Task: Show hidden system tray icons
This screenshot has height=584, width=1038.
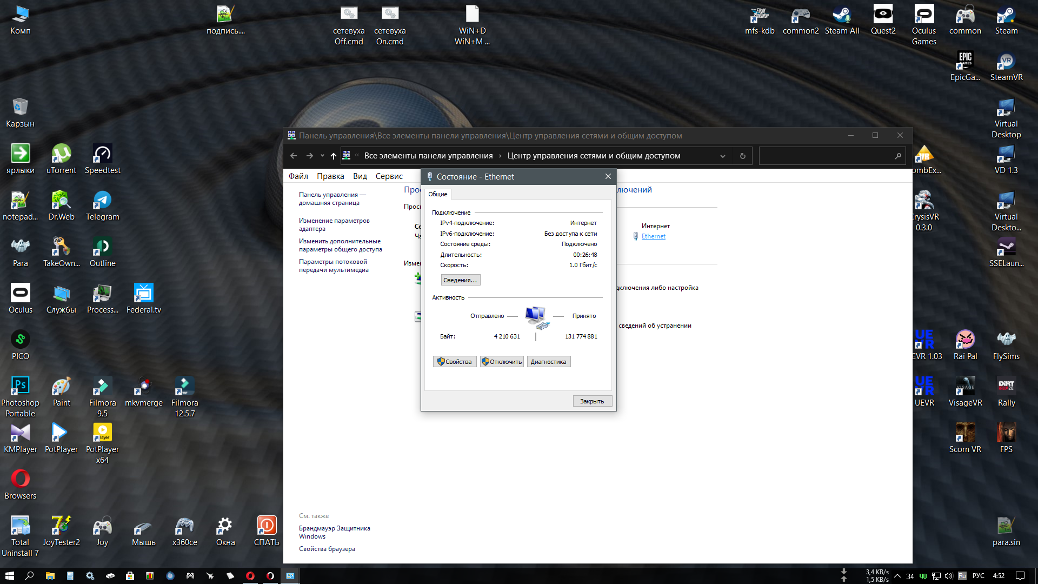Action: pyautogui.click(x=897, y=576)
